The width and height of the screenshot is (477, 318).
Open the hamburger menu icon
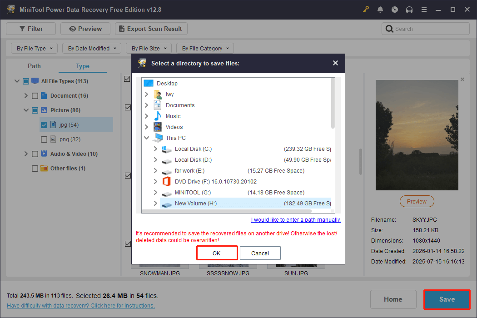click(x=424, y=9)
